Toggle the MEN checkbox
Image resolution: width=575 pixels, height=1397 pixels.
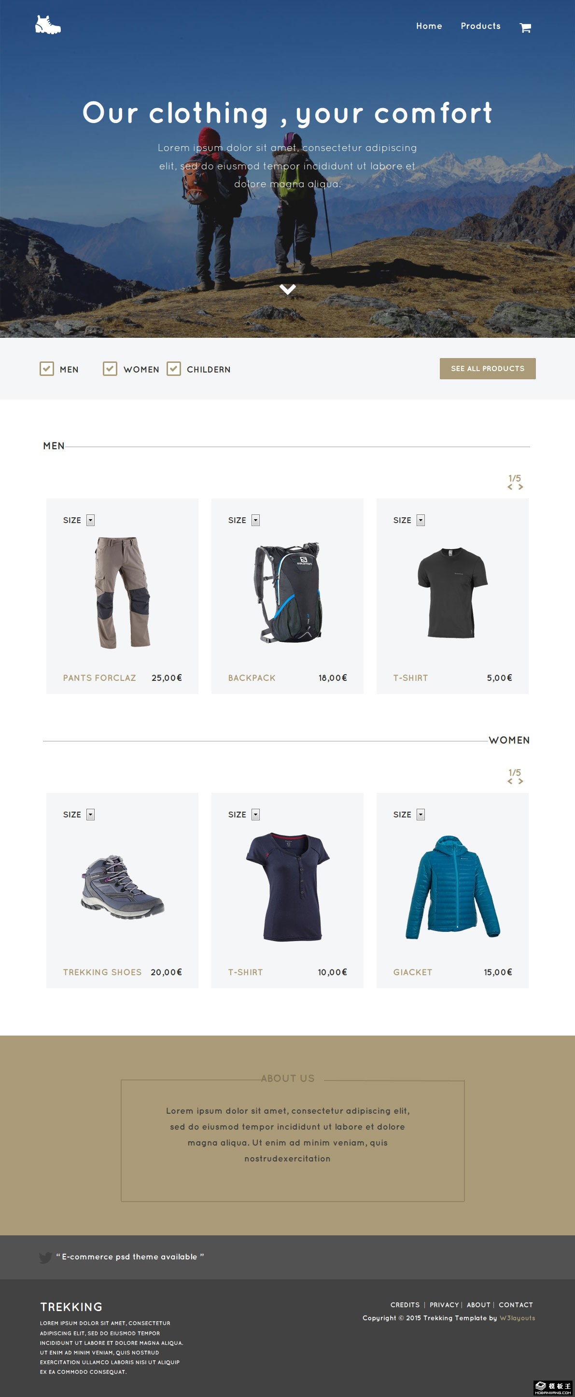47,369
